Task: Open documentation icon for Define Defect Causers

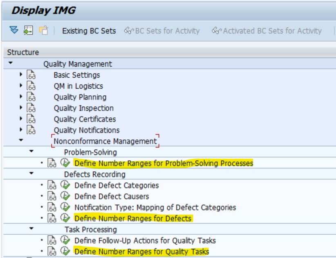Action: (52, 196)
